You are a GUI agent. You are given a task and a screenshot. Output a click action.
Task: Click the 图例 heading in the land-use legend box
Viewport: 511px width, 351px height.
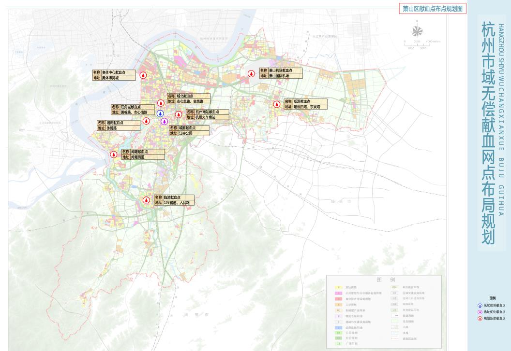[386, 280]
